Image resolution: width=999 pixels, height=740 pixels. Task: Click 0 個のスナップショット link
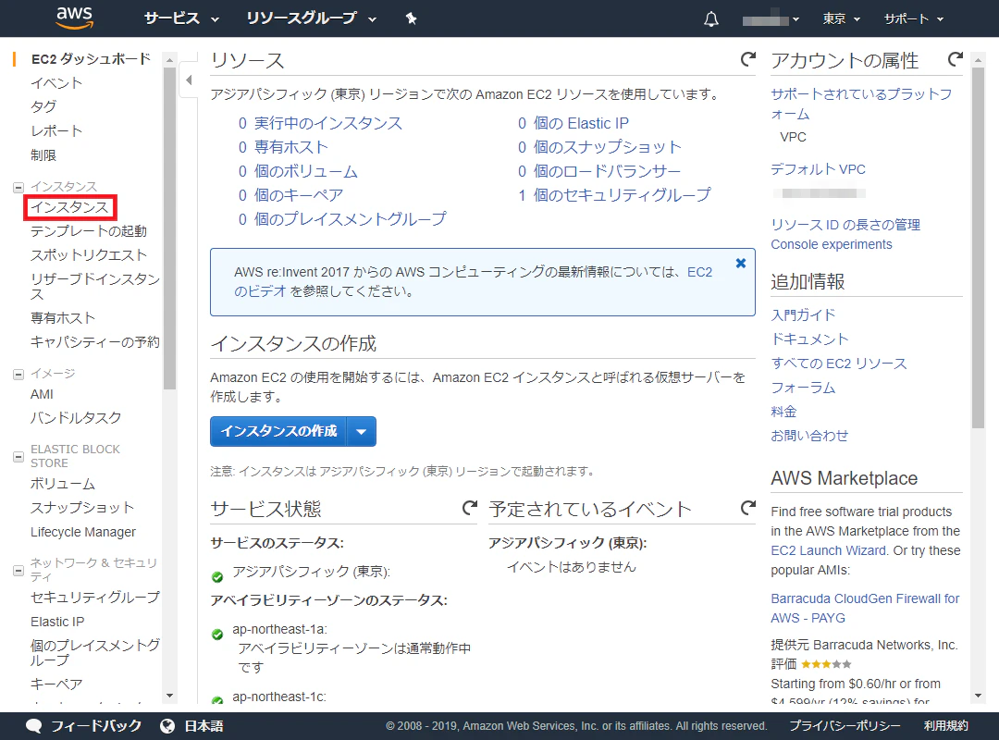coord(599,146)
